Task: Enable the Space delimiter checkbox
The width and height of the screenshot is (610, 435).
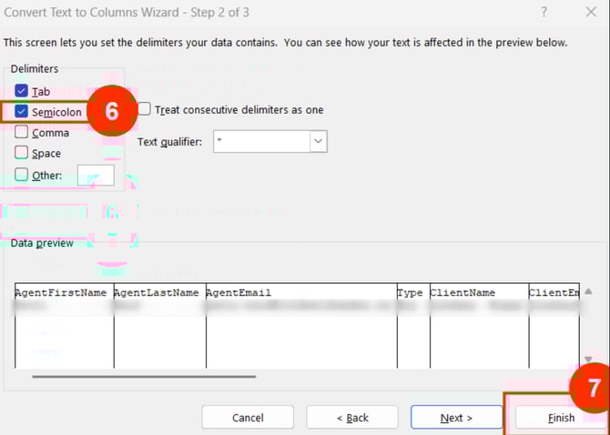Action: [x=22, y=153]
